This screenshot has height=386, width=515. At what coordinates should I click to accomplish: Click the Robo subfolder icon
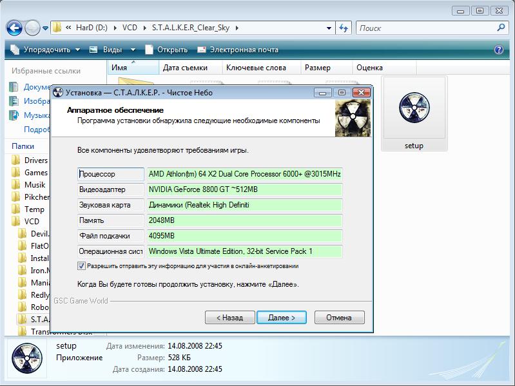pyautogui.click(x=23, y=307)
